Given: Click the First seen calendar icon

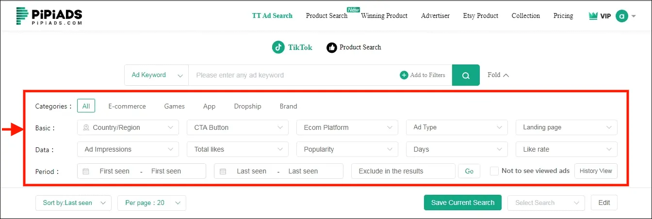Looking at the screenshot, I should [86, 171].
